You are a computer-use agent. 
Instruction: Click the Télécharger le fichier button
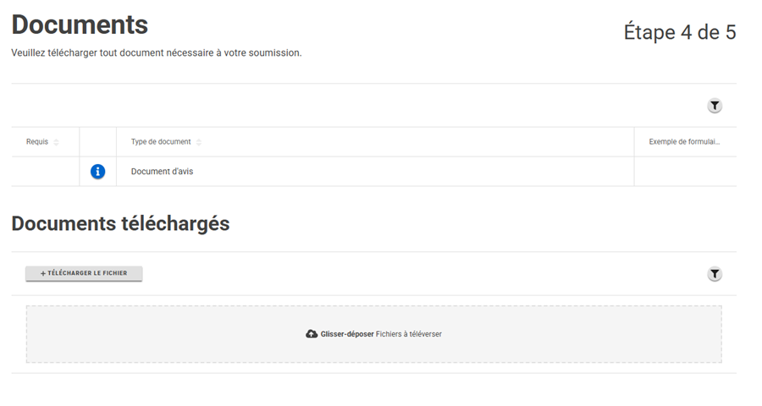(x=84, y=273)
